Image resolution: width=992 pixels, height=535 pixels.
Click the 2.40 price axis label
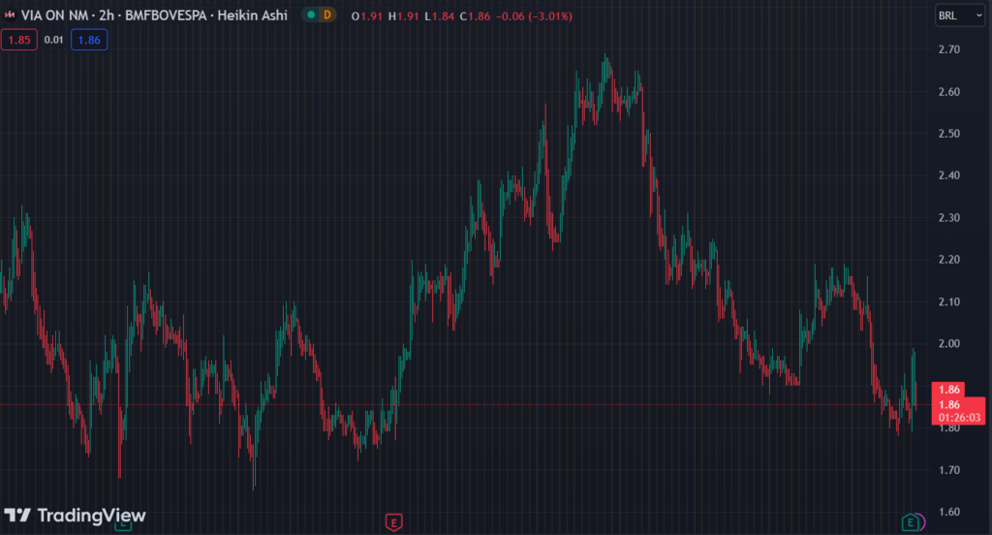(949, 175)
